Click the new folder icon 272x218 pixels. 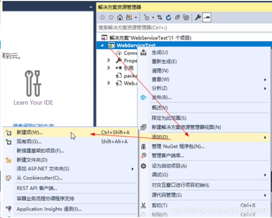8,160
